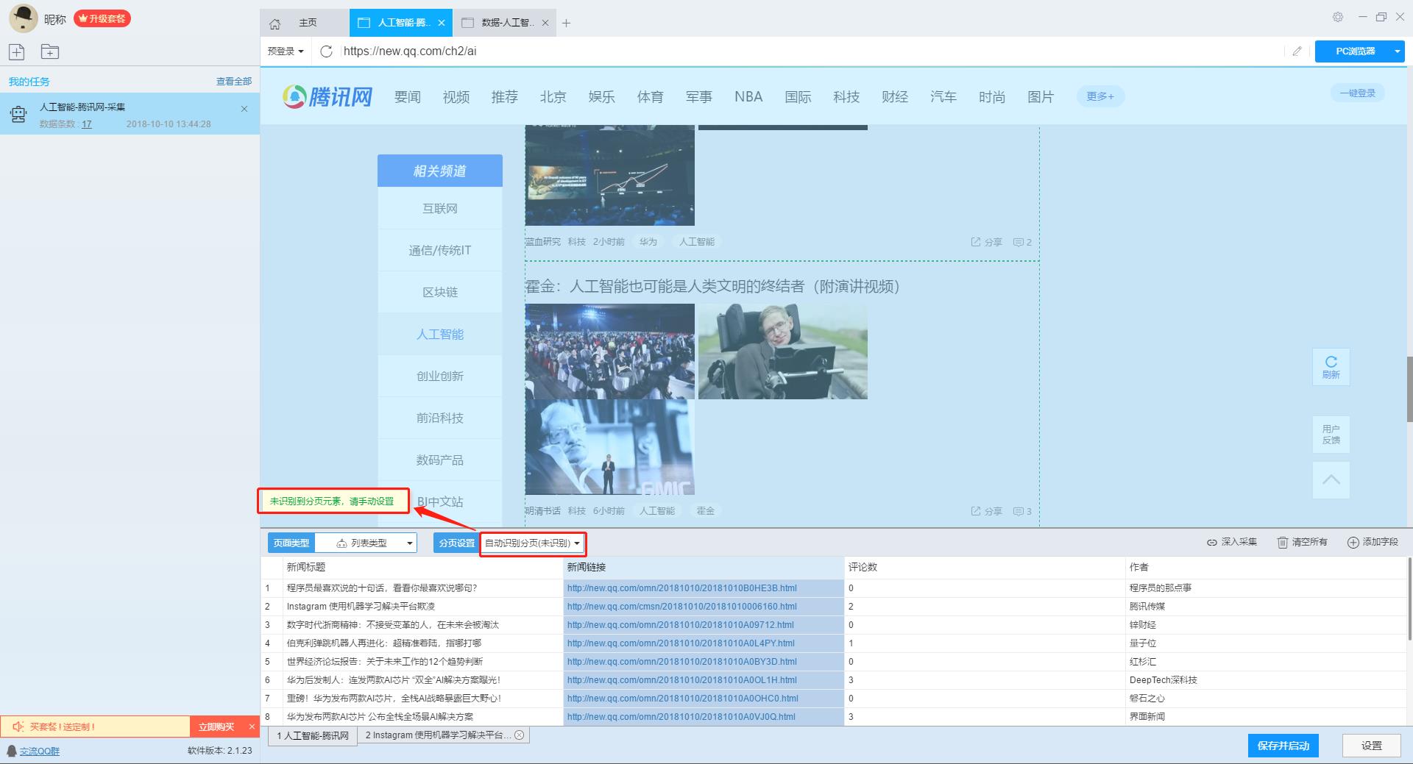Viewport: 1413px width, 764px height.
Task: Click the conference crowd thumbnail
Action: point(610,351)
